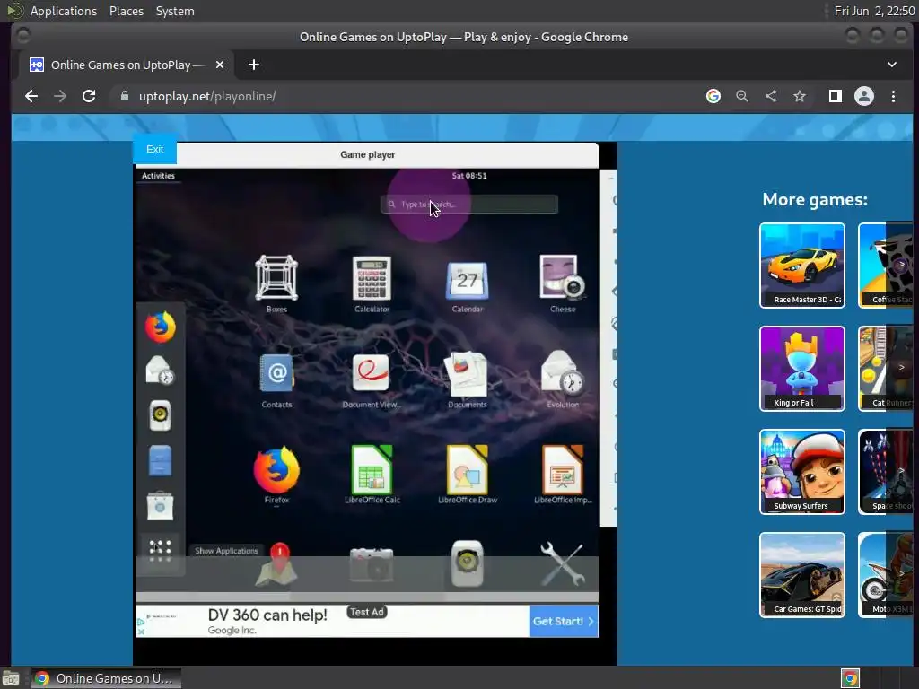
Task: Launch the Cheese webcam app
Action: [x=562, y=277]
